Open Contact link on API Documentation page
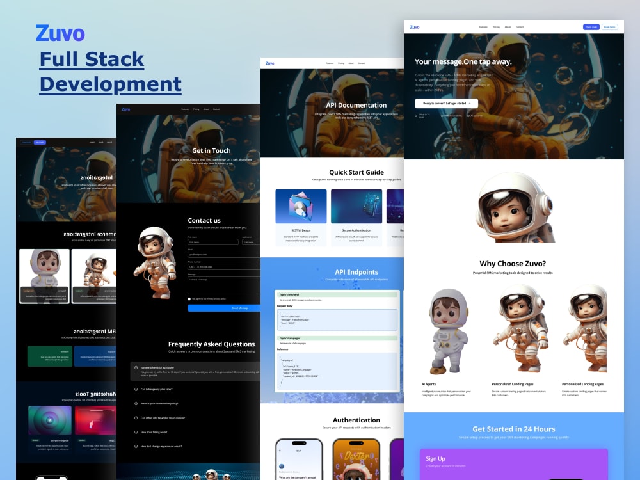This screenshot has width=640, height=480. pyautogui.click(x=362, y=63)
